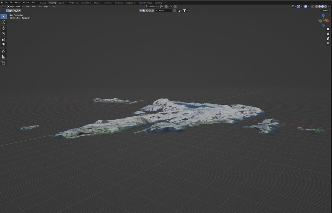Viewport: 332px width, 213px height.
Task: Switch to the Layout workspace tab
Action: click(x=43, y=3)
